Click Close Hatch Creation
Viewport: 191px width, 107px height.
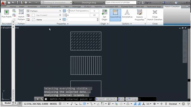coord(155,15)
